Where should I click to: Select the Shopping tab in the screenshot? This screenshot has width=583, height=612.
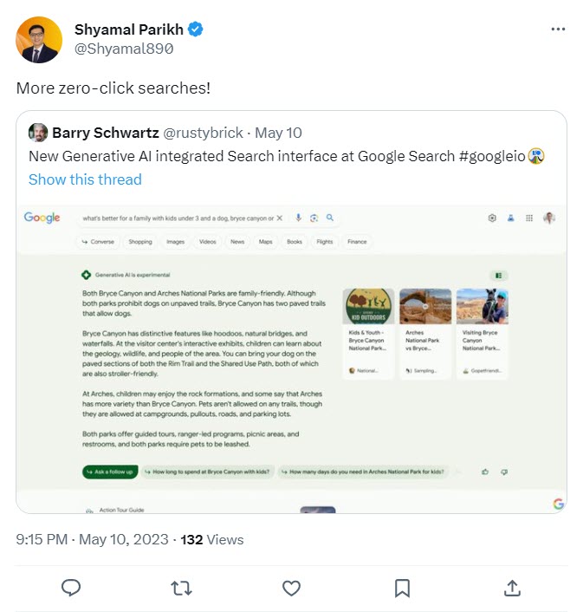point(139,242)
